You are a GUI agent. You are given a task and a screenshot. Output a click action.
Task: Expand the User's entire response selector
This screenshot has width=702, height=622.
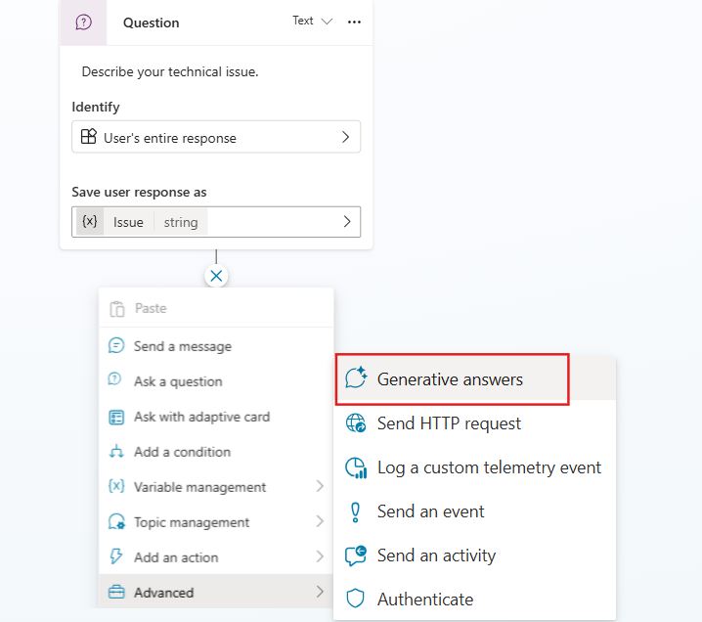pyautogui.click(x=345, y=138)
